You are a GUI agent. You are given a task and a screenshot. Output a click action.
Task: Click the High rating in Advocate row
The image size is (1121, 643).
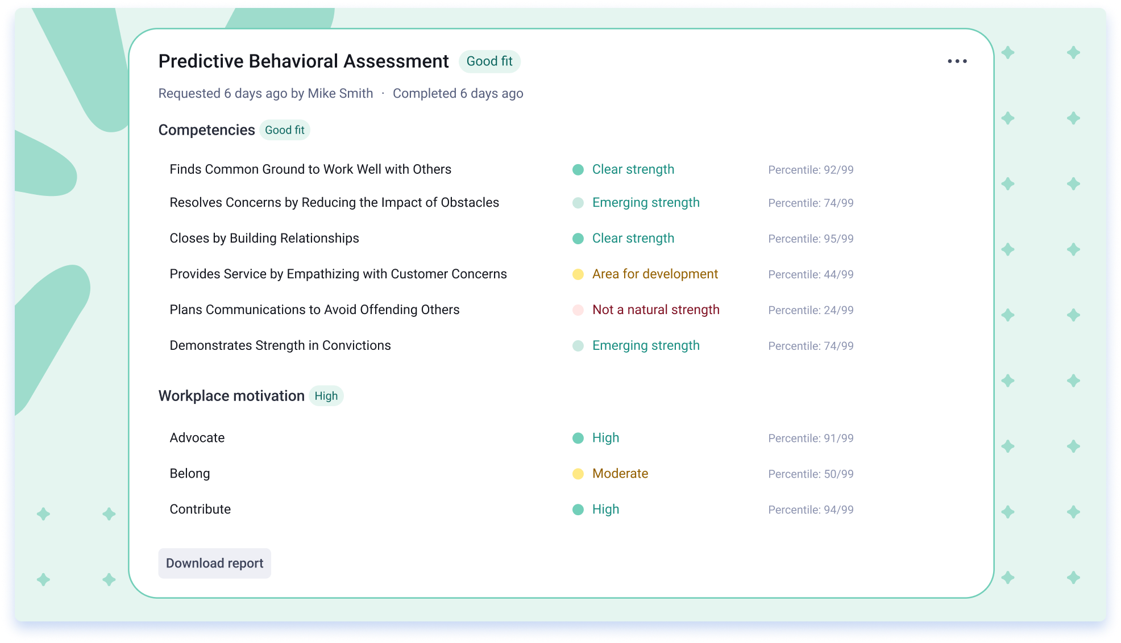(605, 438)
